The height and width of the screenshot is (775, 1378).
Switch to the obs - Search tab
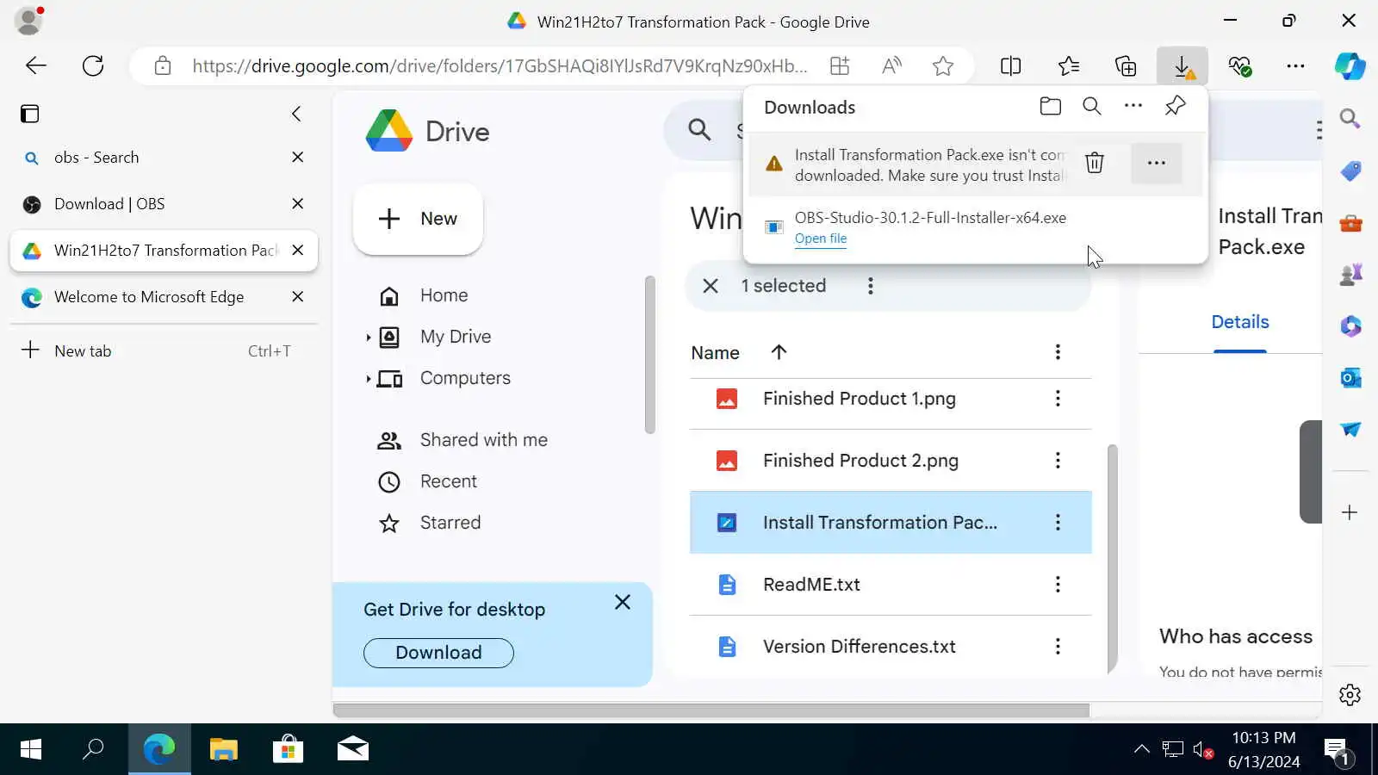pyautogui.click(x=164, y=158)
